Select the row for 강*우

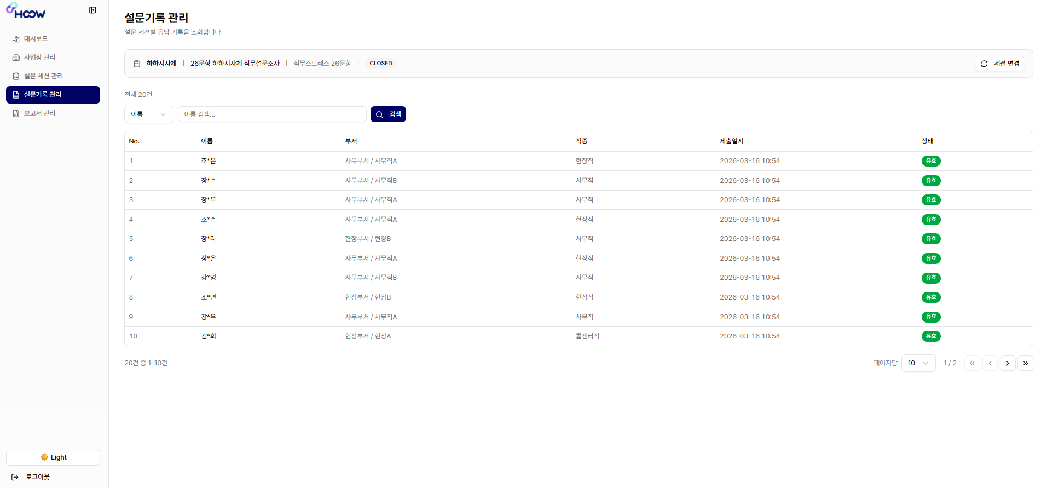tap(579, 317)
